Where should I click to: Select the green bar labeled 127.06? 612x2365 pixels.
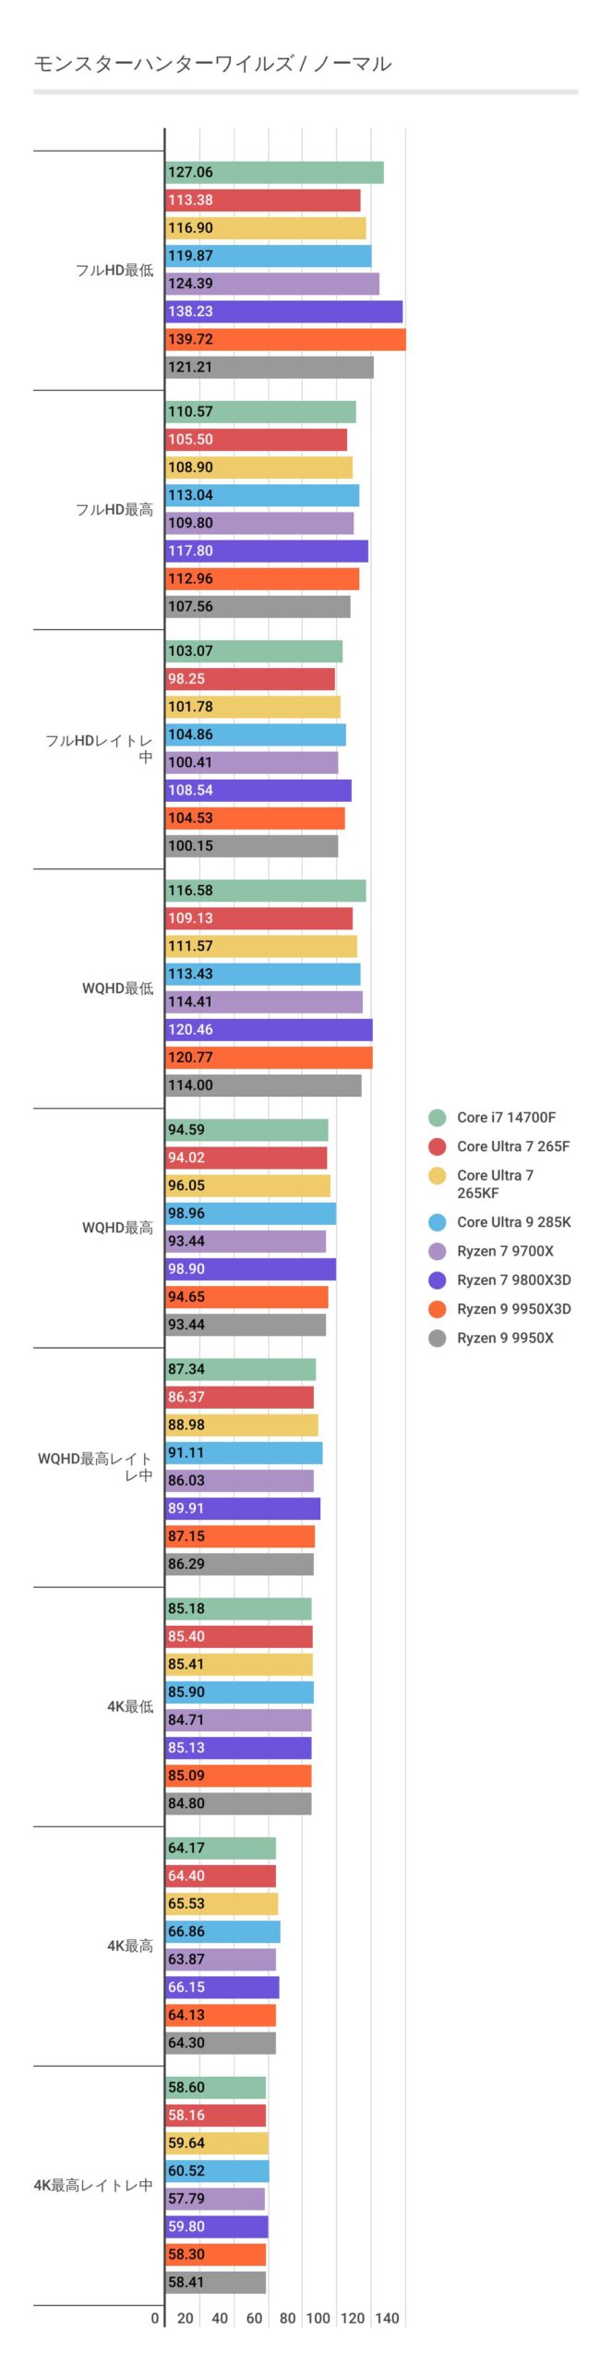pyautogui.click(x=274, y=172)
